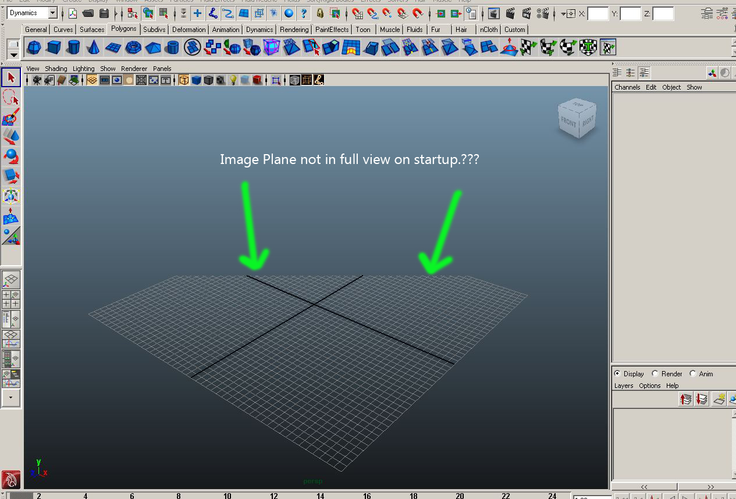Create a polygon plane from shelf
Image resolution: width=736 pixels, height=499 pixels.
point(113,47)
